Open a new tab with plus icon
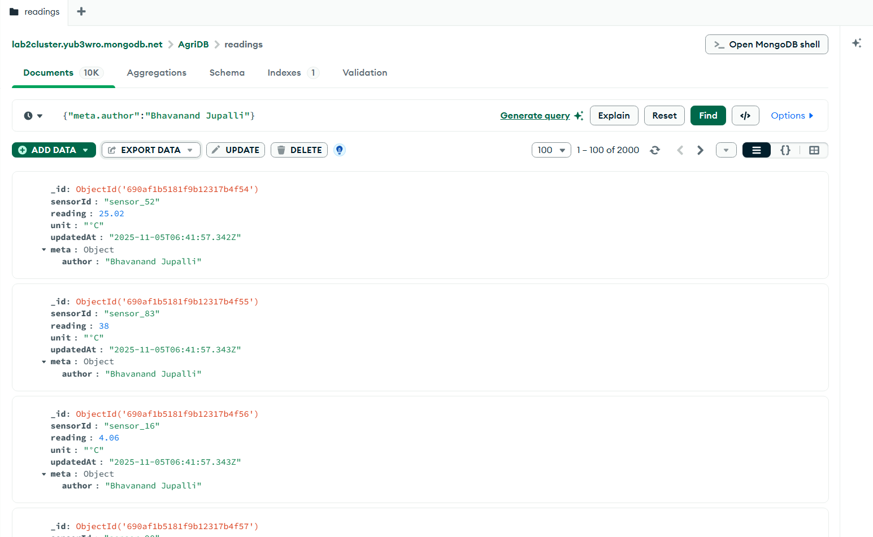The height and width of the screenshot is (537, 873). click(x=81, y=11)
